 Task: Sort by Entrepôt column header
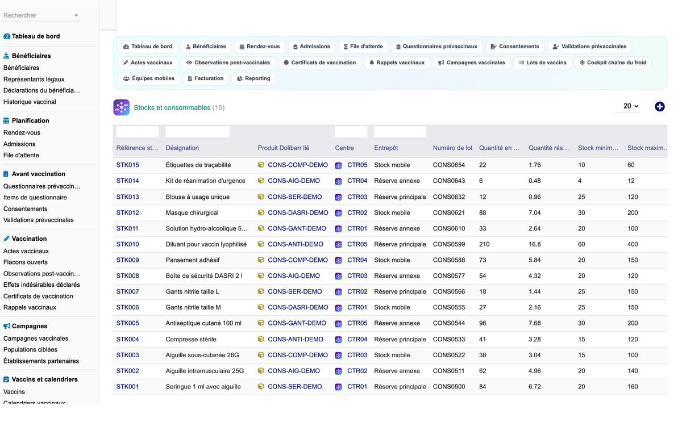(x=386, y=148)
